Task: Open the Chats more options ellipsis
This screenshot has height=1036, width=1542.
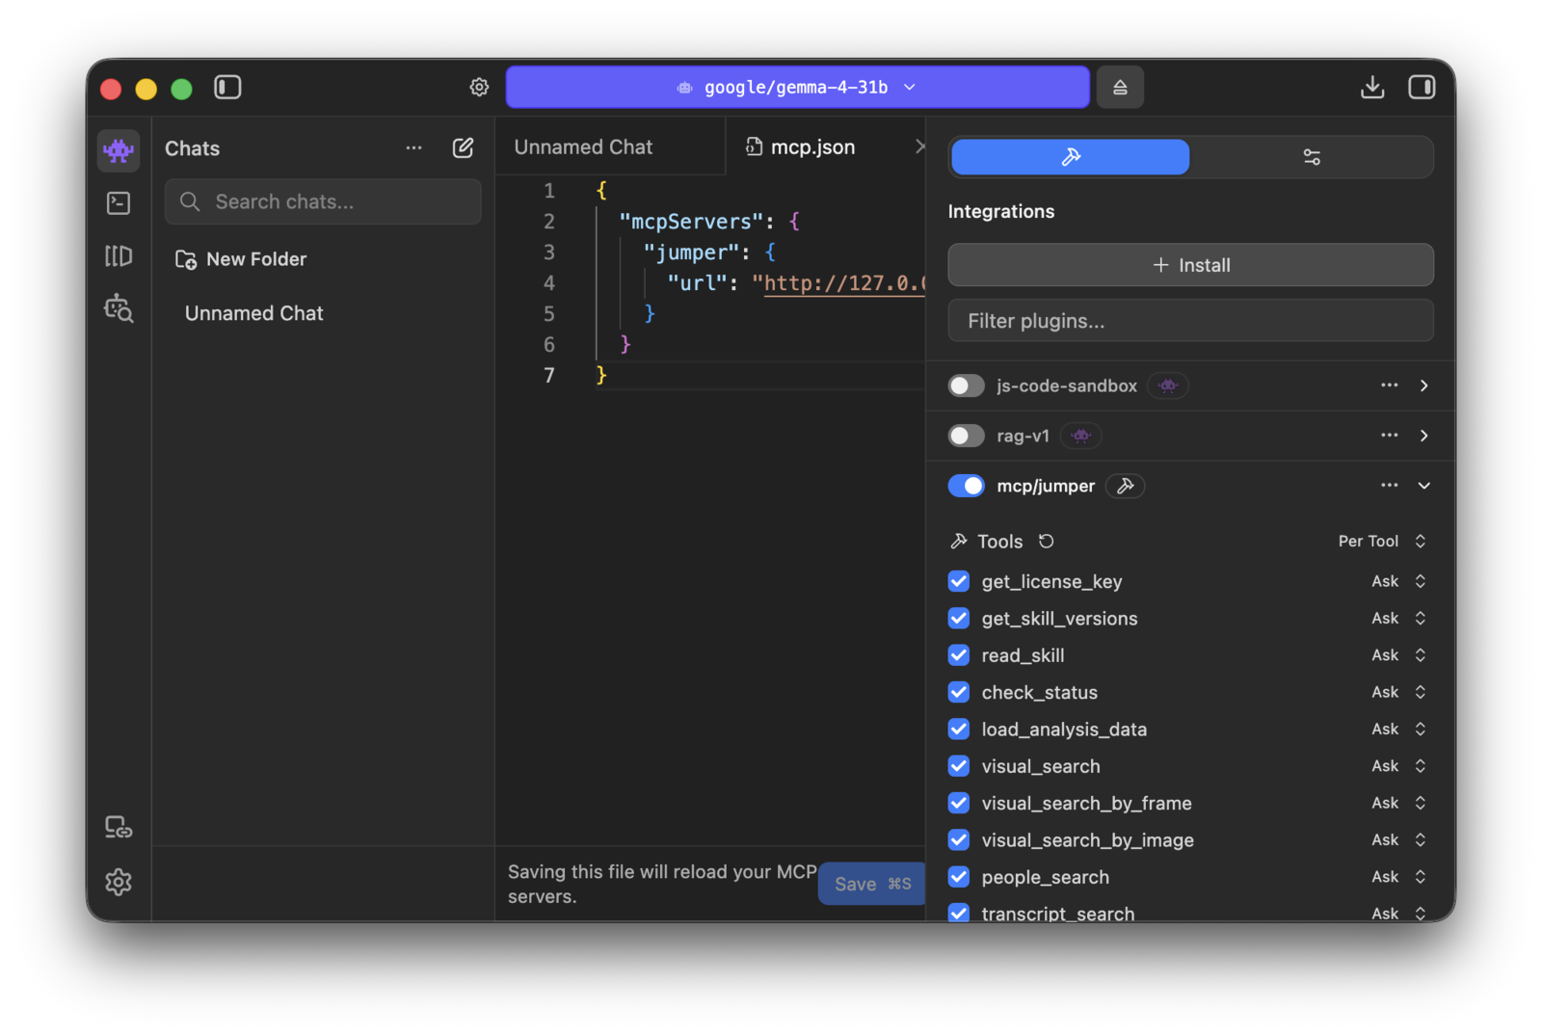Action: [413, 147]
